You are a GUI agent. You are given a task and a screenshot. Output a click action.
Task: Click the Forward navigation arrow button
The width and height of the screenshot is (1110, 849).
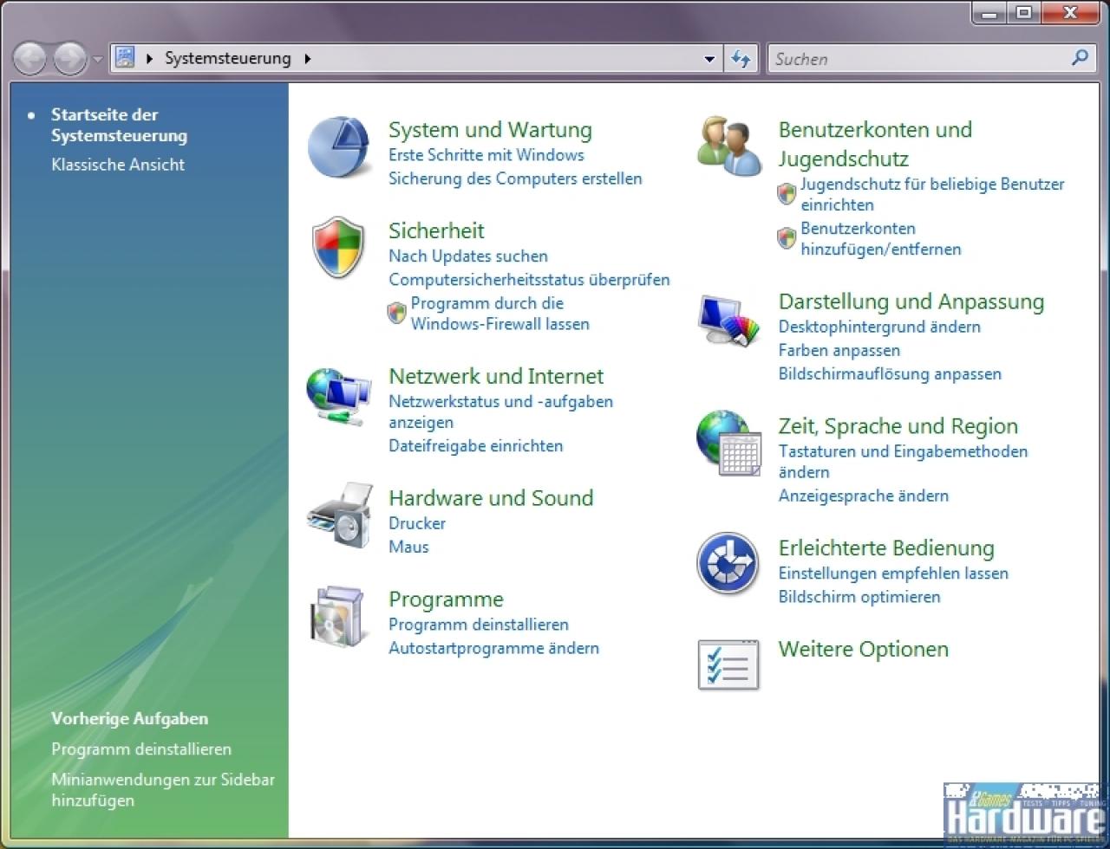click(70, 59)
